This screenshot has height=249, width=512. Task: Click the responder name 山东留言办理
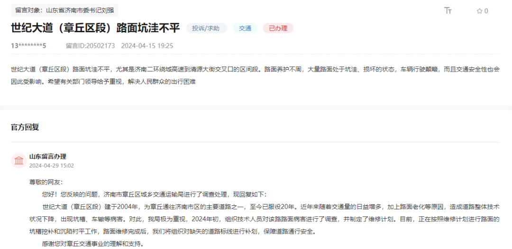coord(48,157)
